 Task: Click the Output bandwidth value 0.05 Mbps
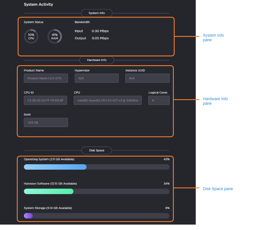click(100, 38)
